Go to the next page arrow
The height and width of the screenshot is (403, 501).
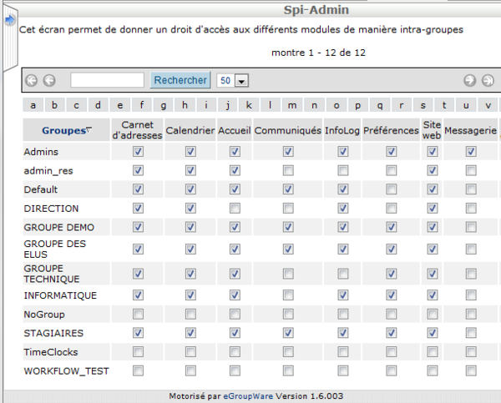point(469,80)
